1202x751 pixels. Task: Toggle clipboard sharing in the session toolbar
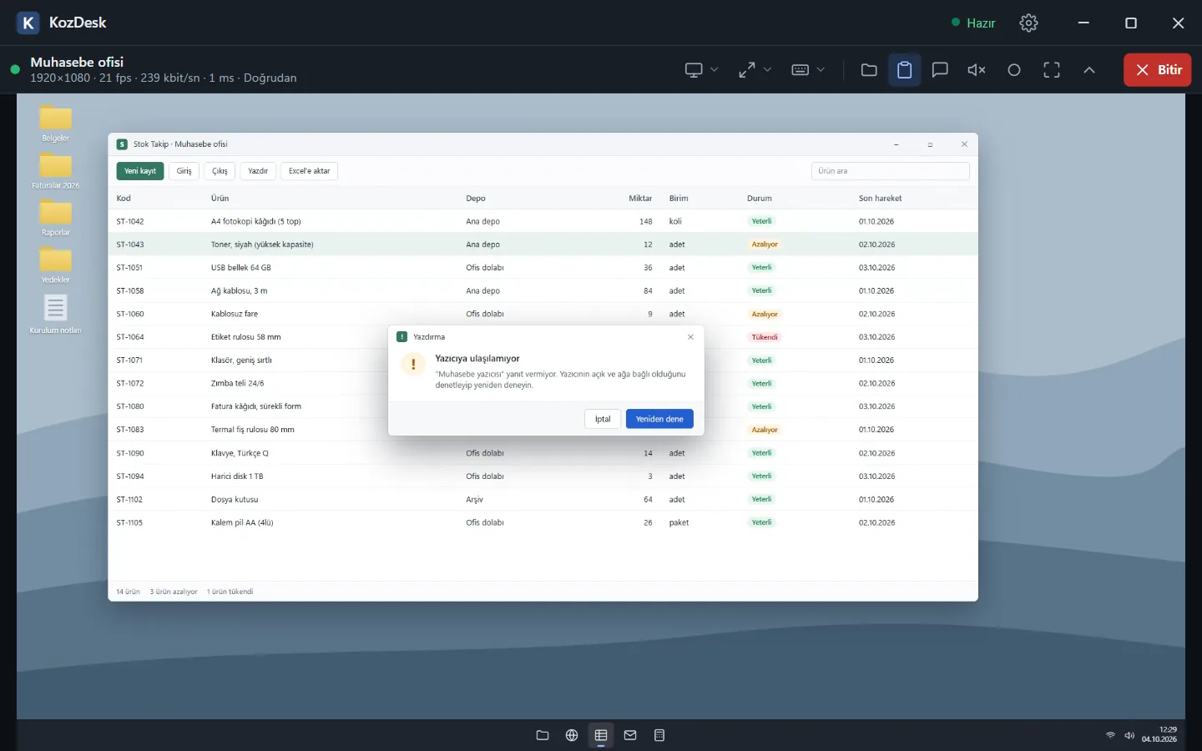(x=904, y=70)
